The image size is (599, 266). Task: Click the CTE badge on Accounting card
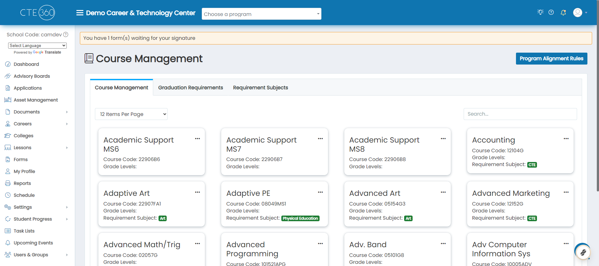(x=532, y=165)
